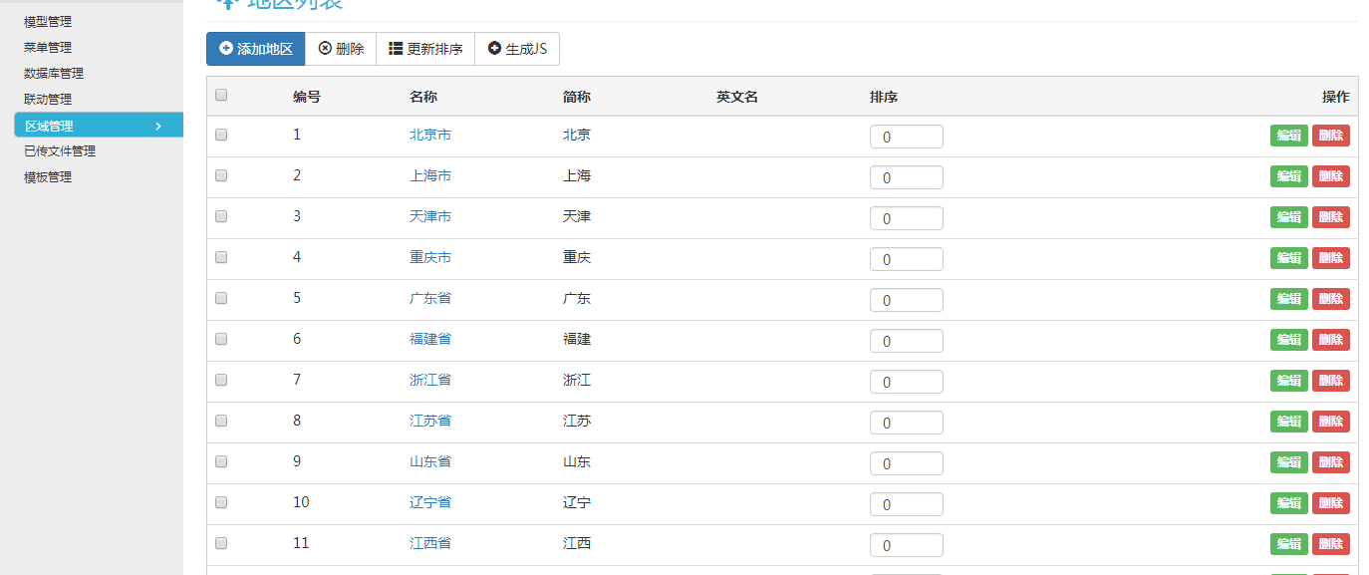
Task: Open 模型管理 in the sidebar menu
Action: click(48, 21)
